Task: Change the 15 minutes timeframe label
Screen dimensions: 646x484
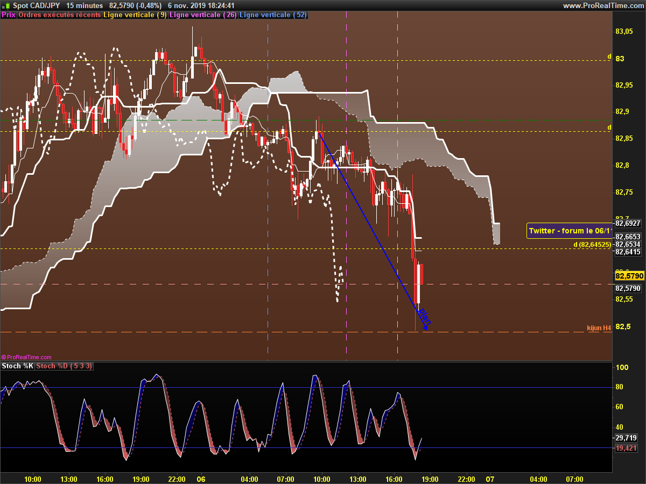Action: 84,5
